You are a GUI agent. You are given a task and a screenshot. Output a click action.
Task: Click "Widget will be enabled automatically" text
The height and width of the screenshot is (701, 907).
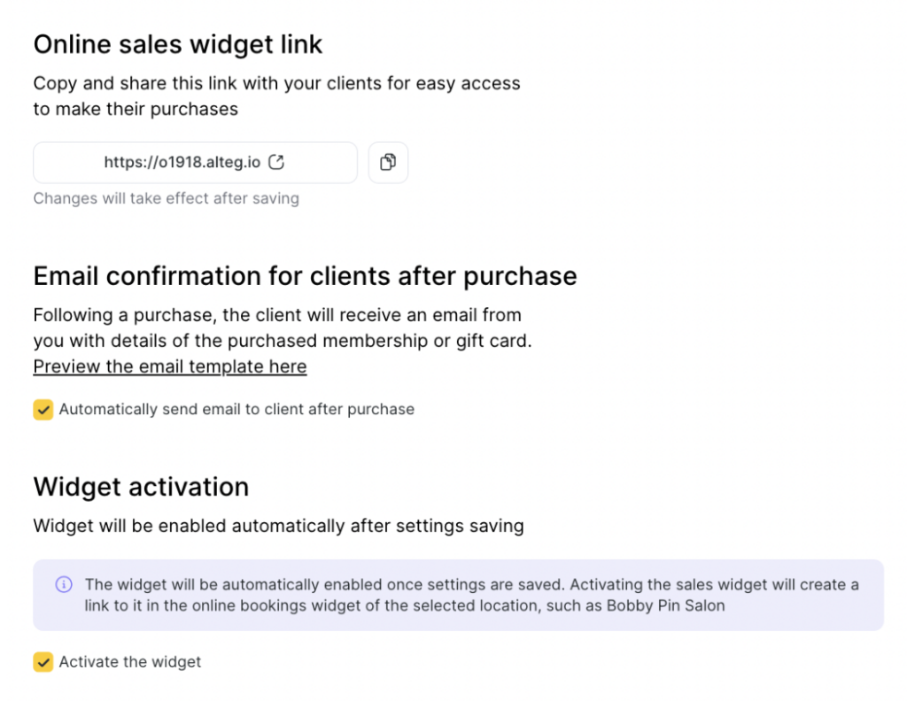pos(278,527)
